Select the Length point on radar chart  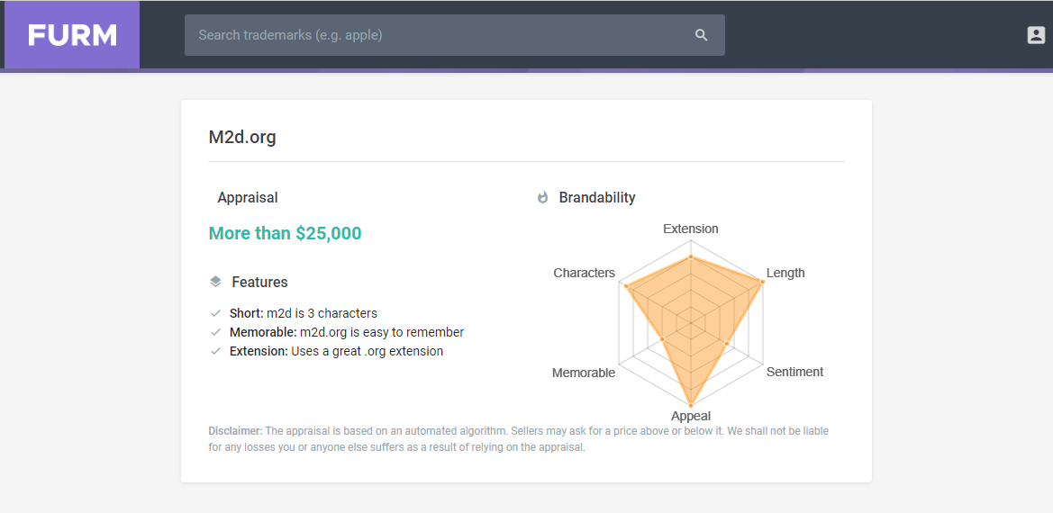point(762,283)
